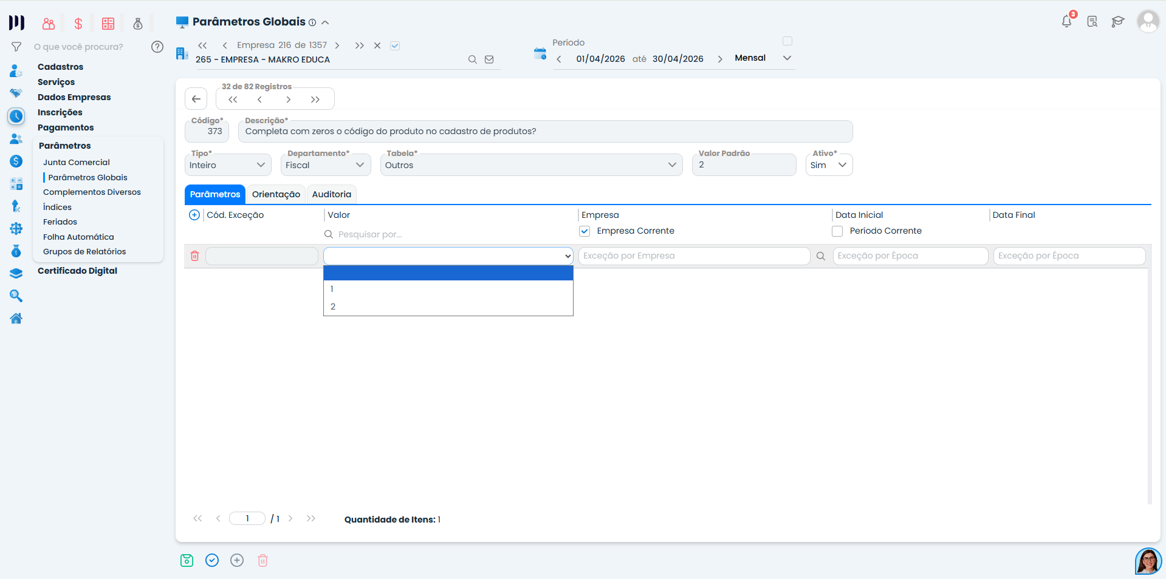Click the filter funnel icon
This screenshot has height=579, width=1166.
[16, 47]
